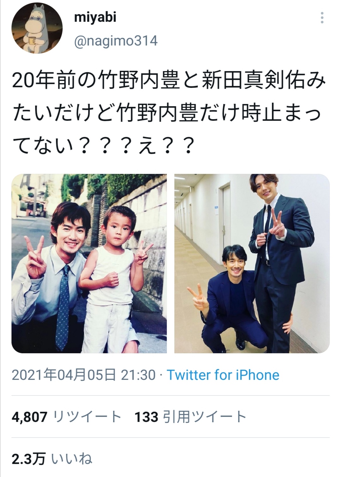View the 133 引用ツイート list
Screen dimensions: 341x477
[x=190, y=417]
